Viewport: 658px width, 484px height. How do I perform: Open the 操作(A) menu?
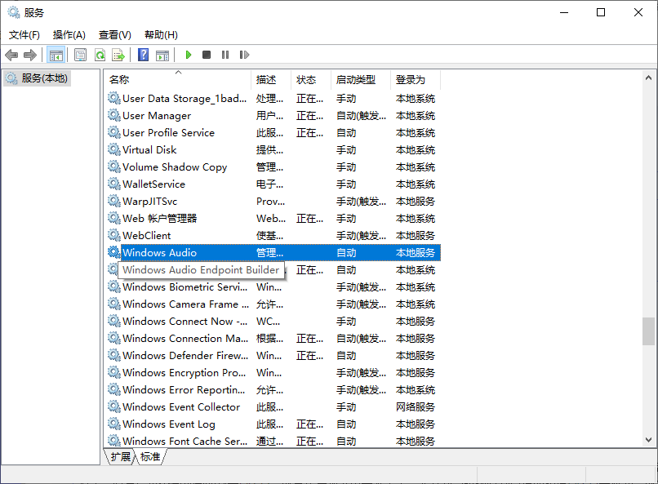tap(69, 35)
